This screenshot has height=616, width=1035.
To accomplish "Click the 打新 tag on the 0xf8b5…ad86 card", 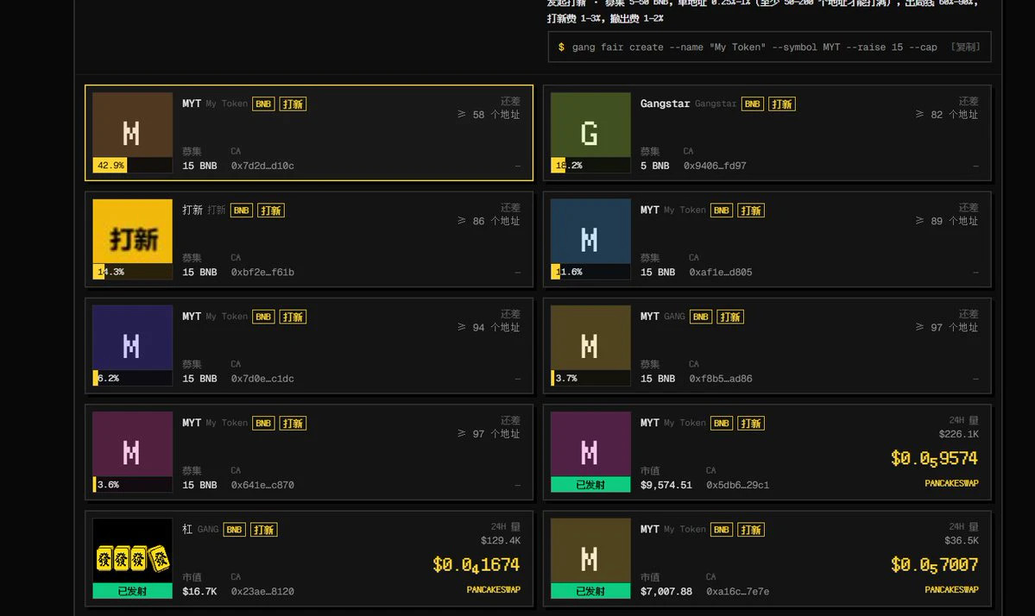I will pos(730,317).
